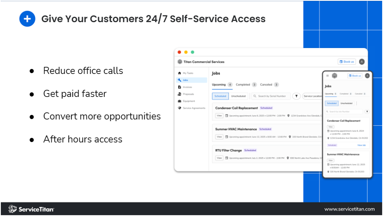The width and height of the screenshot is (383, 216).
Task: Click mobile card title 'Summer HVAC Maintenance'
Action: tap(343, 154)
